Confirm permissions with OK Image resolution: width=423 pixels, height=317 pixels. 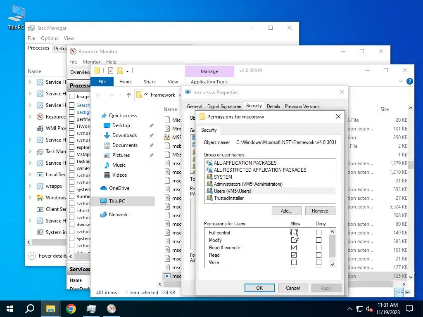[259, 288]
